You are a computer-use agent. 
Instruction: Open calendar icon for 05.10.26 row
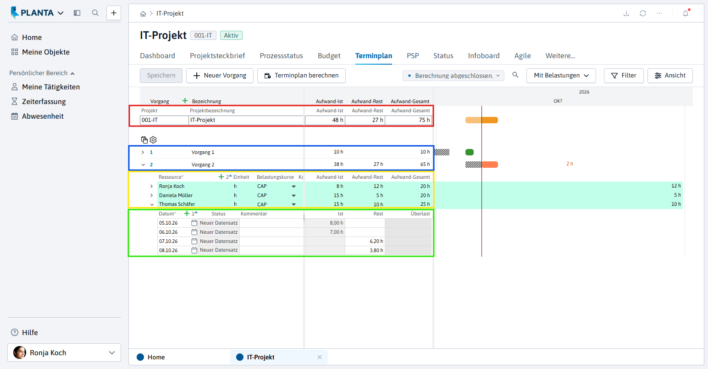(194, 223)
